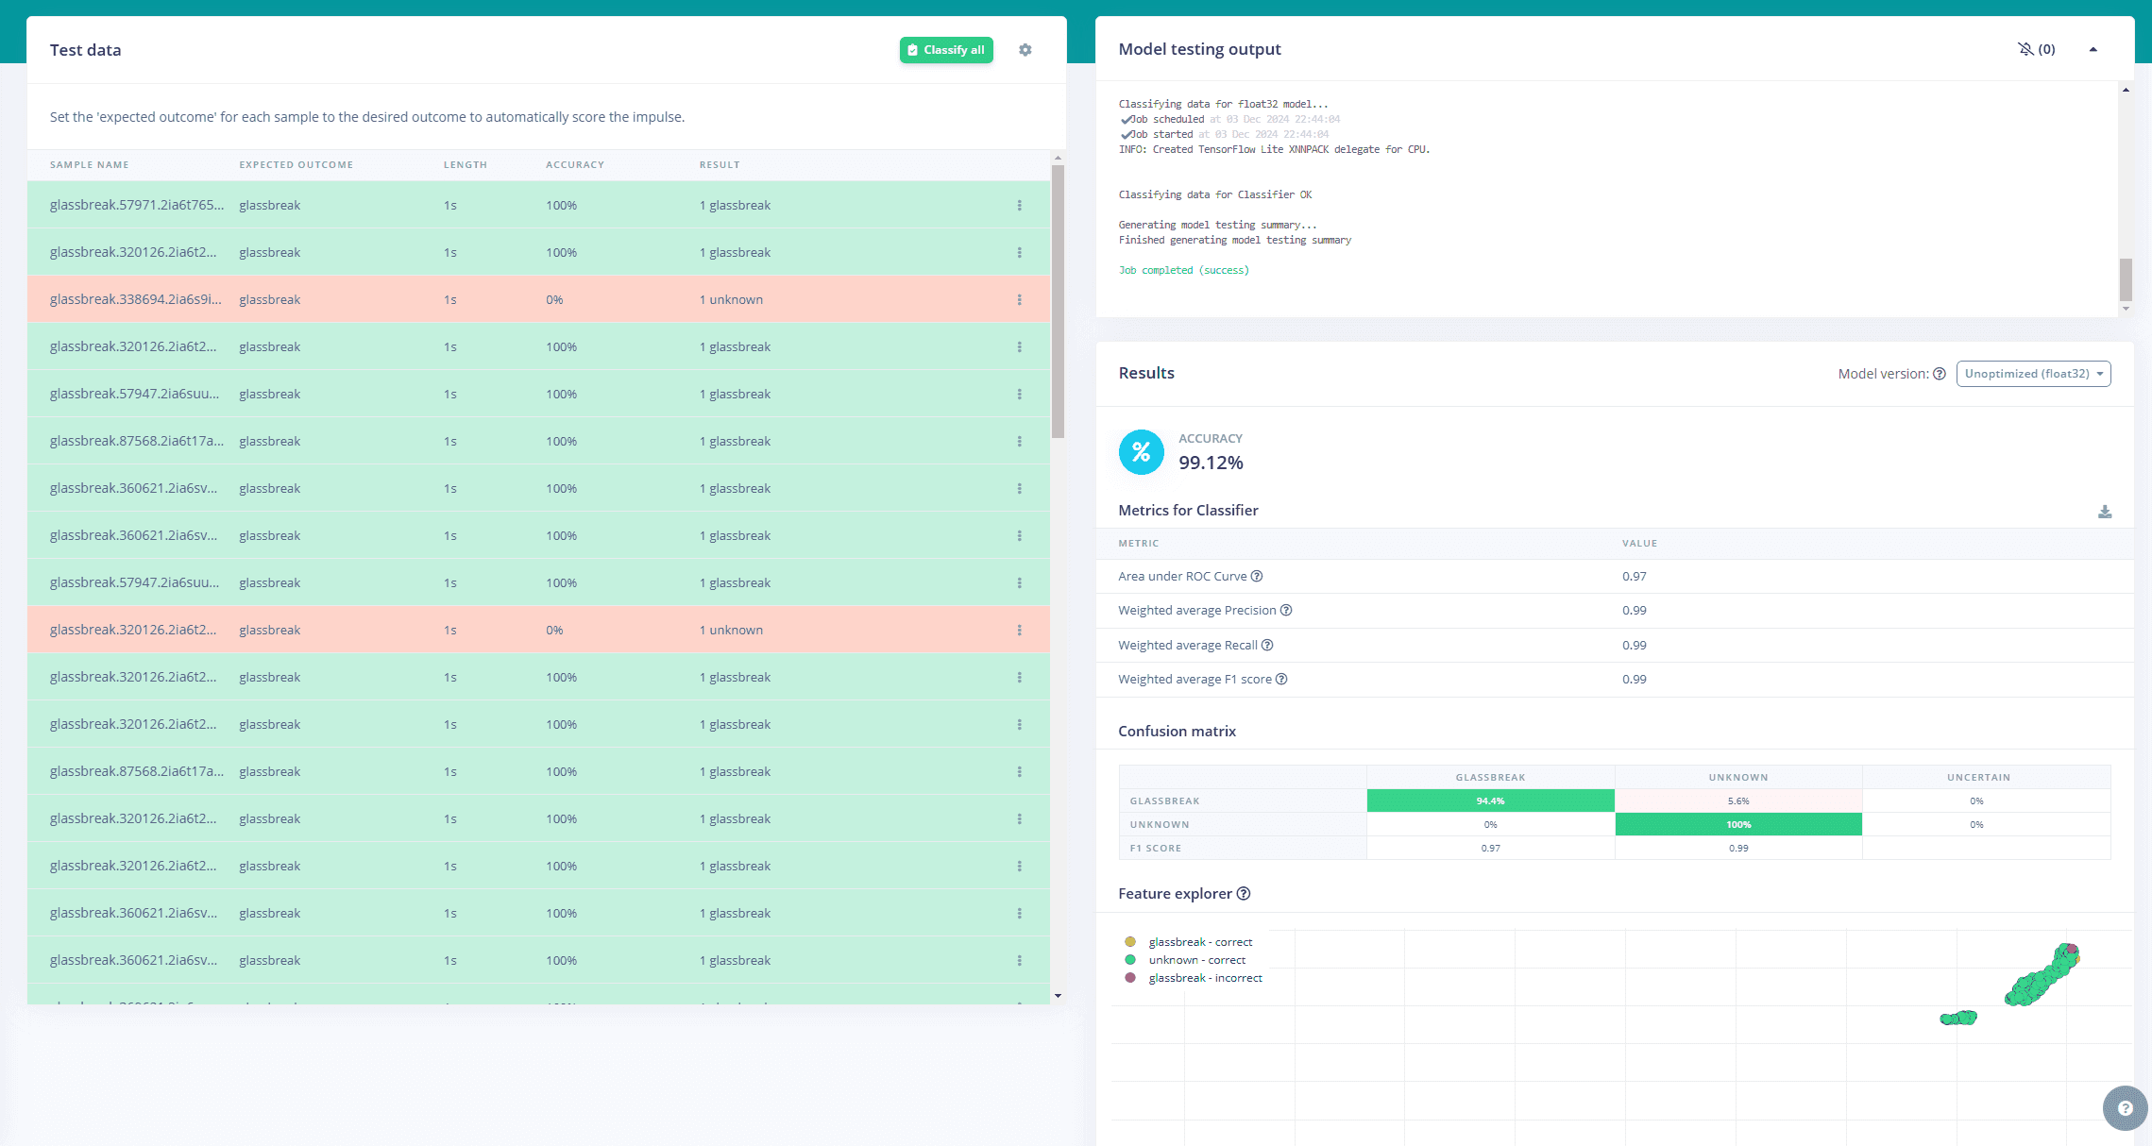Image resolution: width=2152 pixels, height=1146 pixels.
Task: Open the help icon next to Model version
Action: pyautogui.click(x=1940, y=374)
